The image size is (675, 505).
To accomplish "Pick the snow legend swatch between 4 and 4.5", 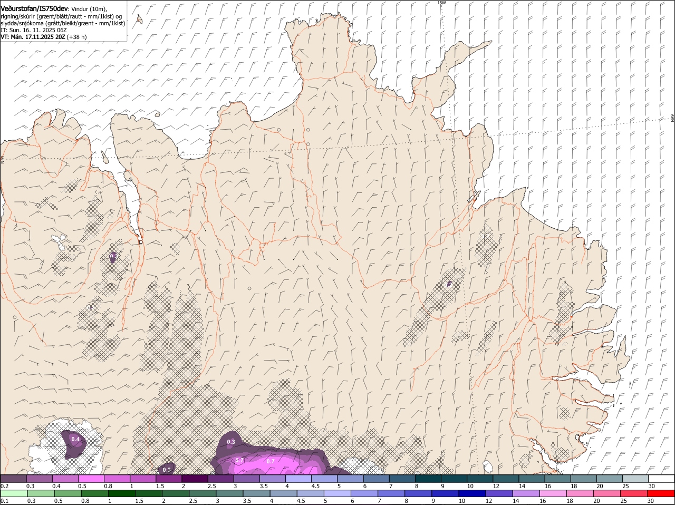I will [x=298, y=479].
